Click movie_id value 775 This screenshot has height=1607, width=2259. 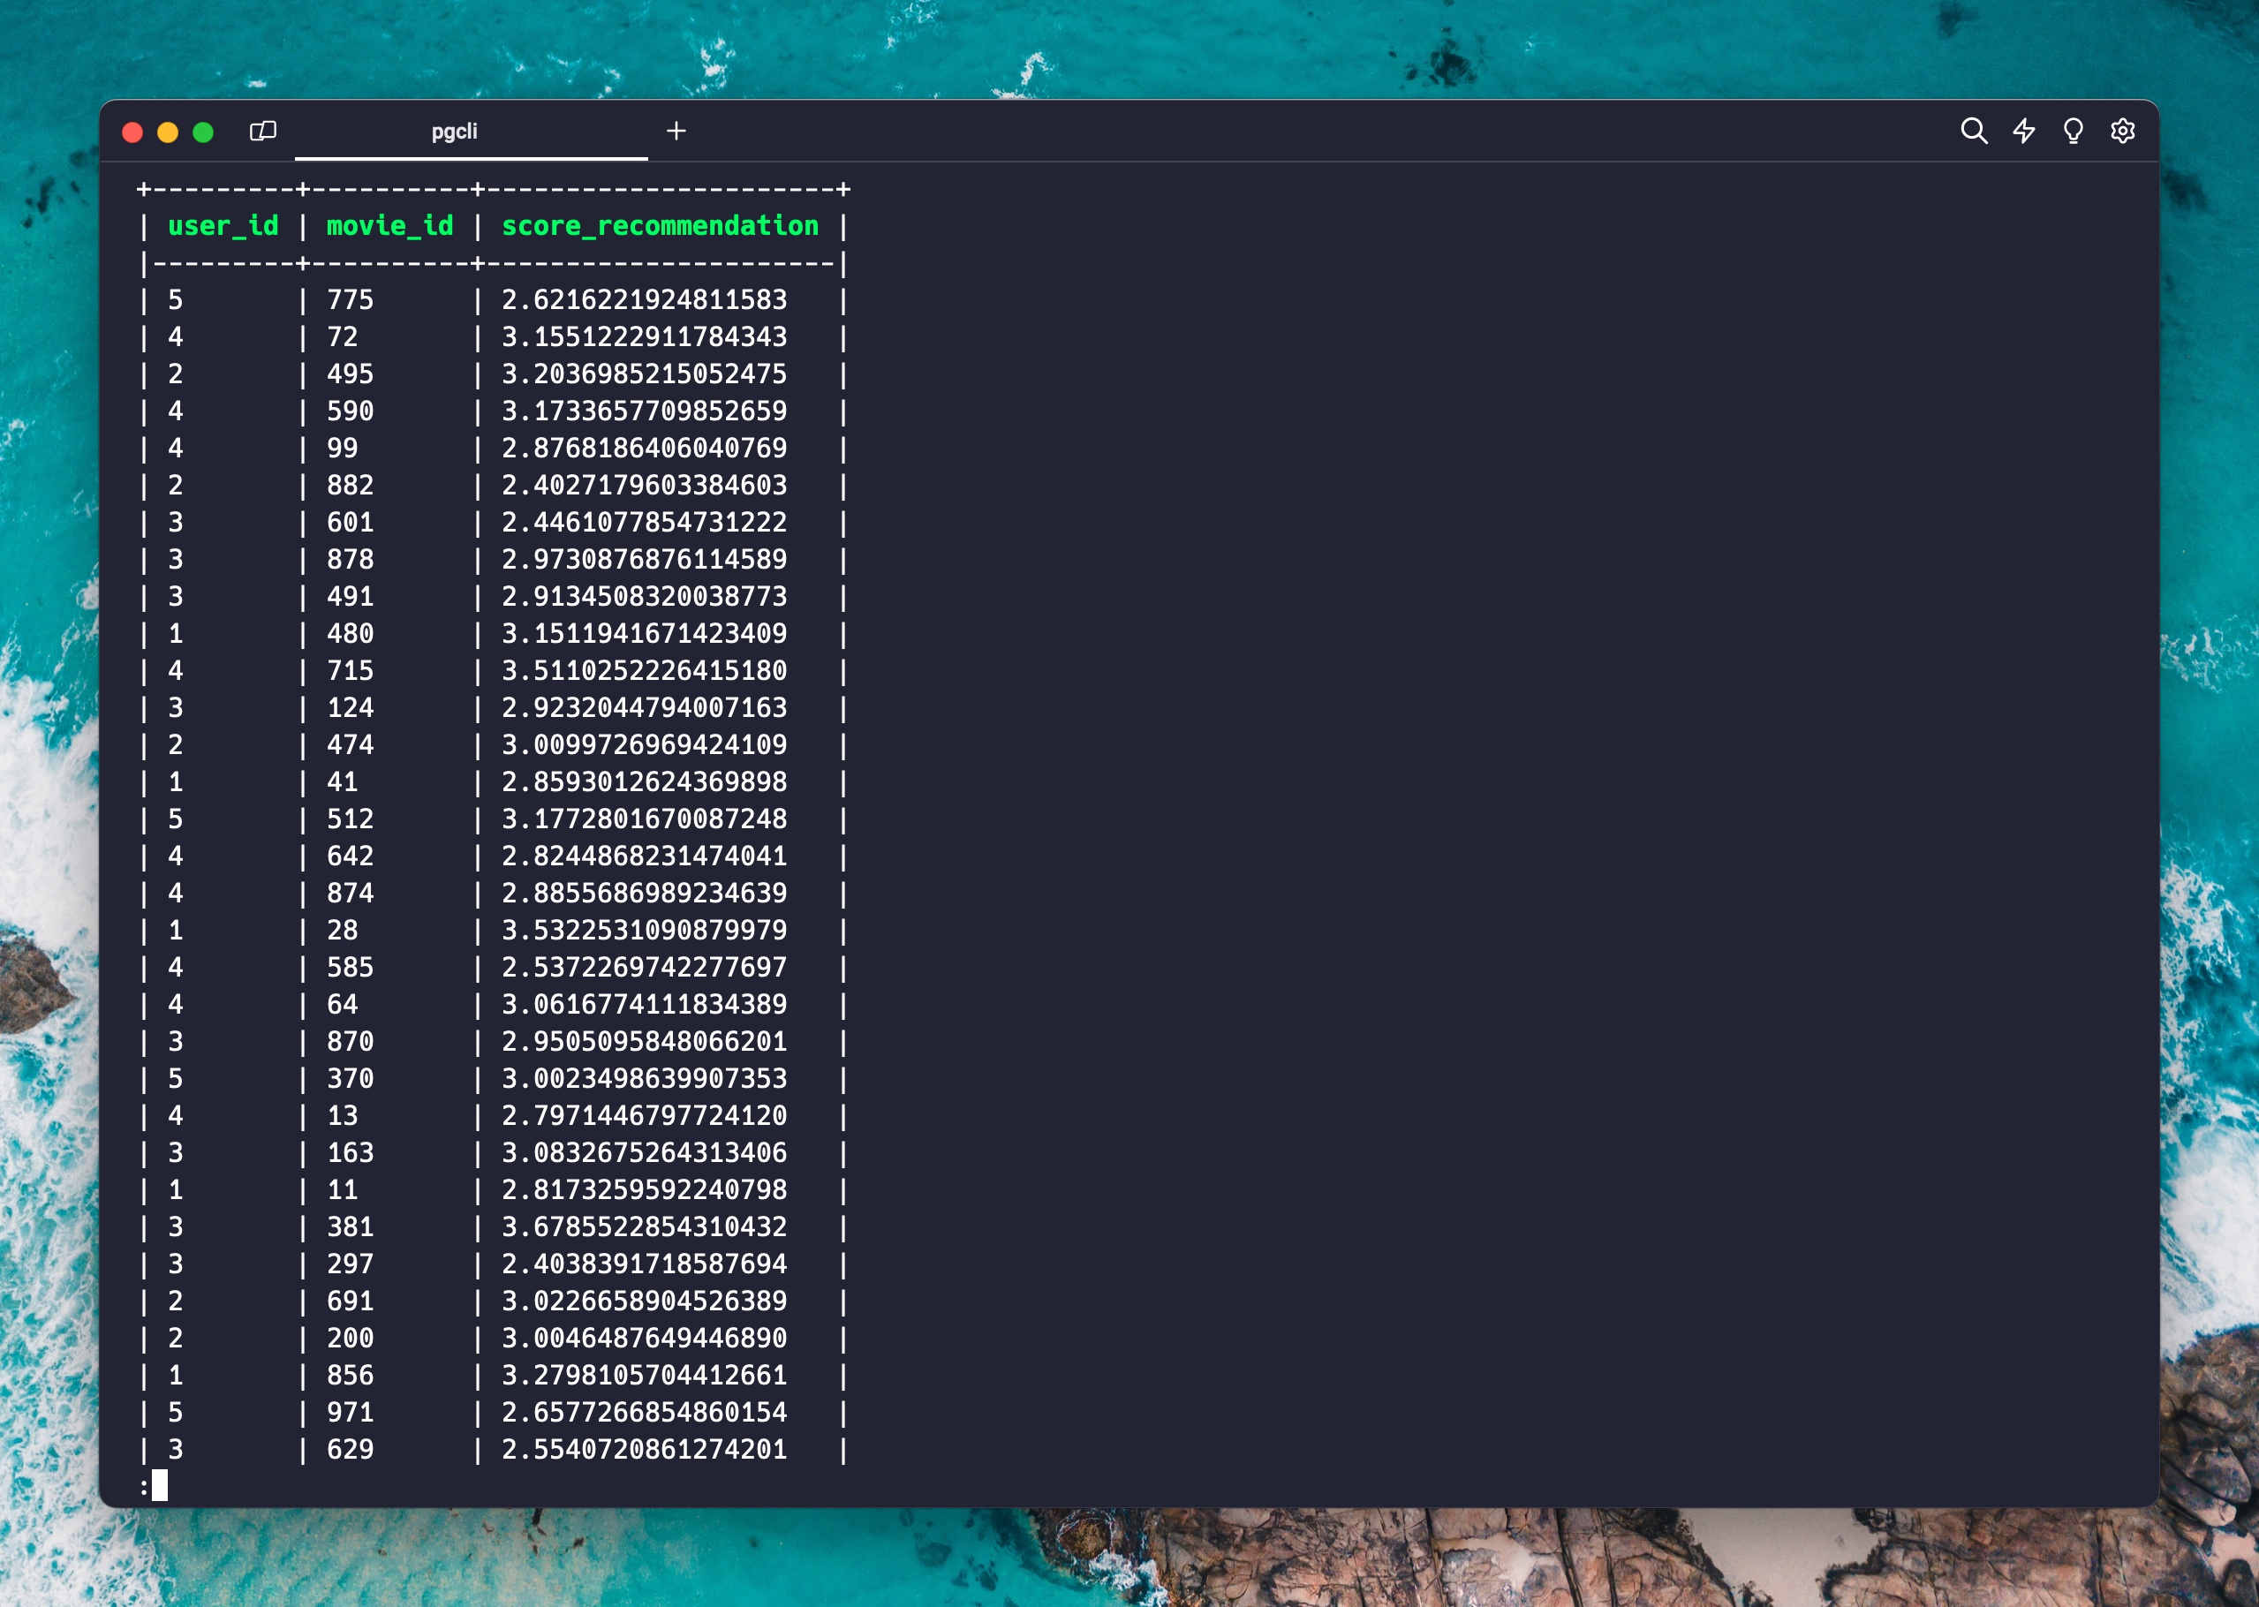click(351, 300)
